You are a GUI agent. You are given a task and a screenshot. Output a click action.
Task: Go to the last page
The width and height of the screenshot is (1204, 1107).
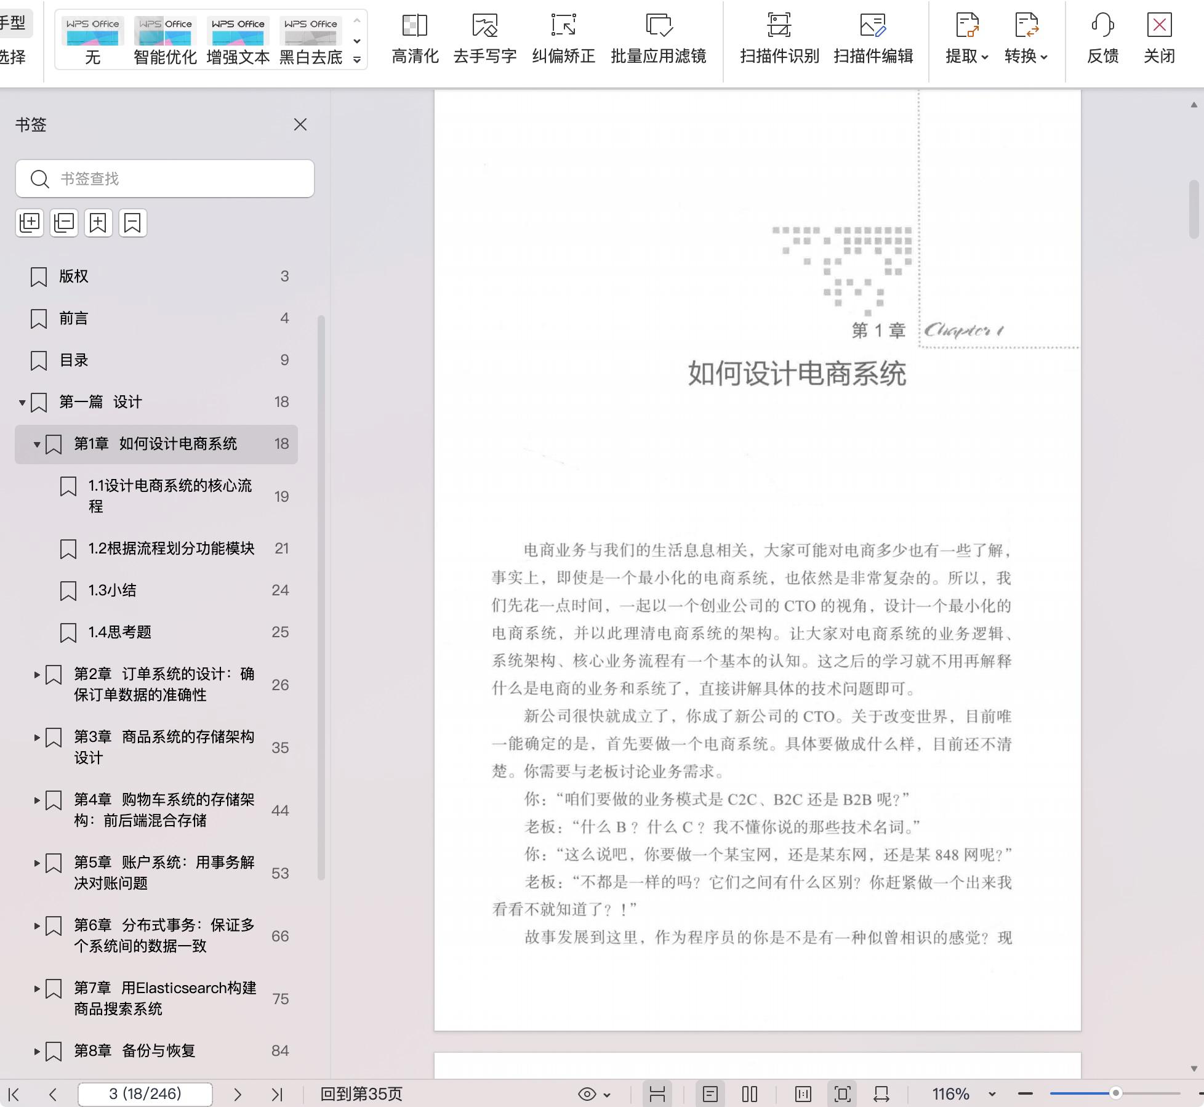click(x=276, y=1094)
